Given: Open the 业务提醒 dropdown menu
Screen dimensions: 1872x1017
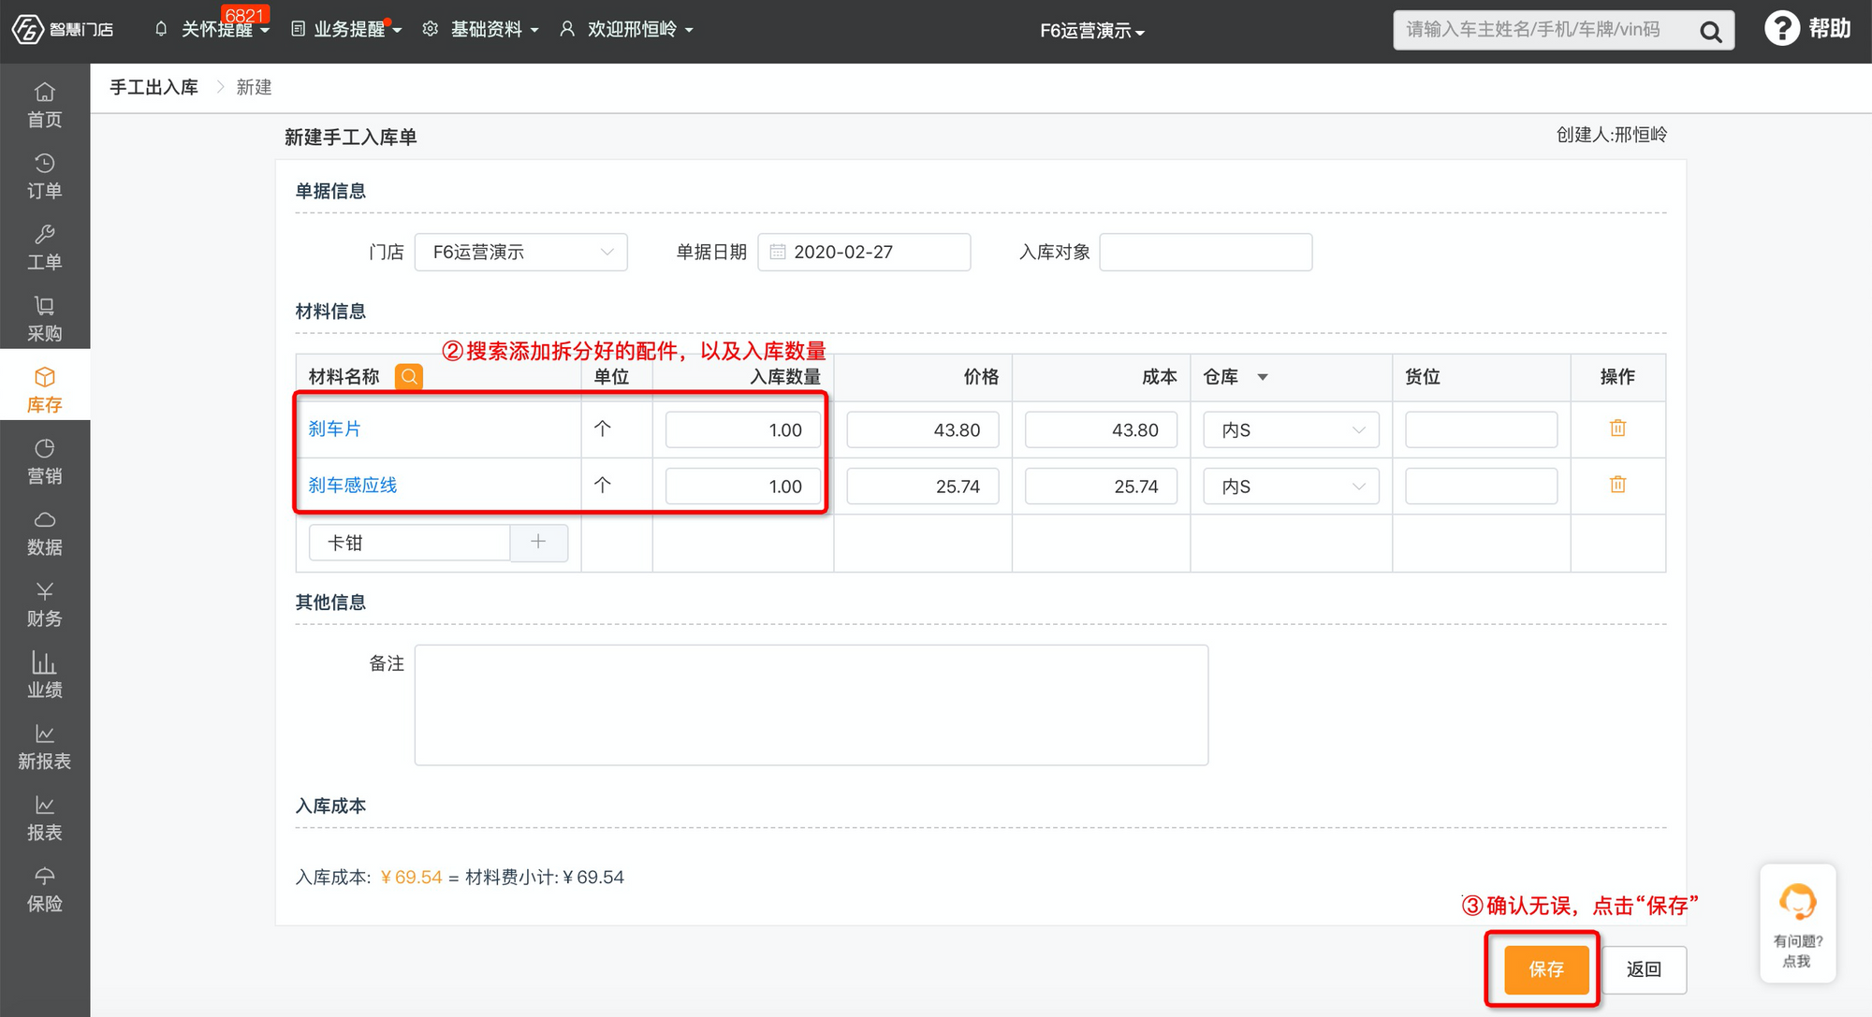Looking at the screenshot, I should [347, 29].
